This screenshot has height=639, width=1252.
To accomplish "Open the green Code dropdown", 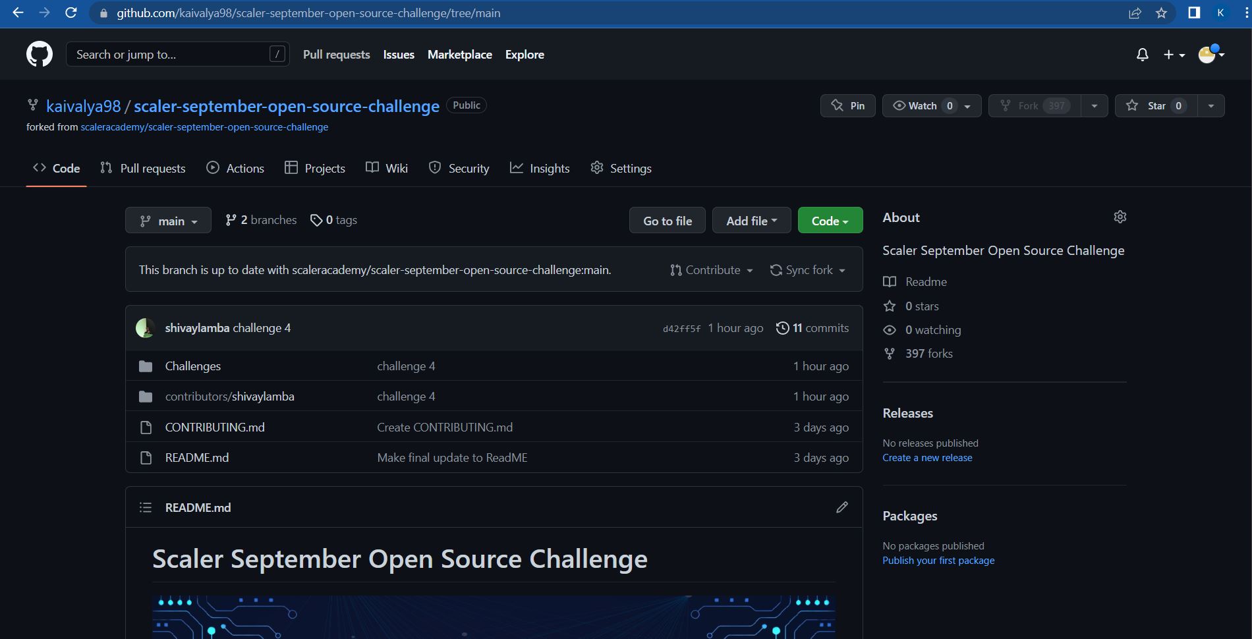I will pos(830,221).
